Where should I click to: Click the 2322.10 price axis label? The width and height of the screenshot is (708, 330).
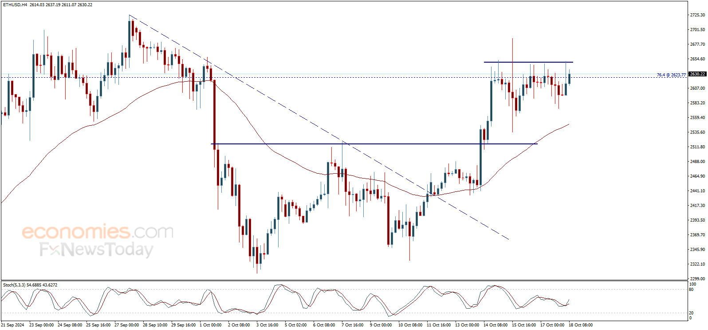coord(697,264)
